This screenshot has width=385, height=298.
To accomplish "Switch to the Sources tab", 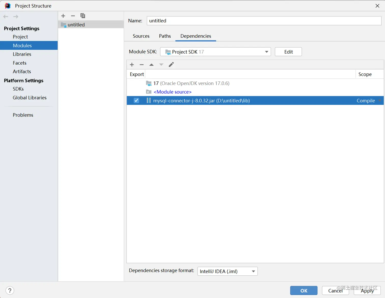I will click(141, 36).
